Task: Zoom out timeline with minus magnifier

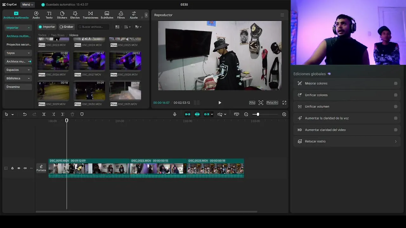Action: point(246,114)
